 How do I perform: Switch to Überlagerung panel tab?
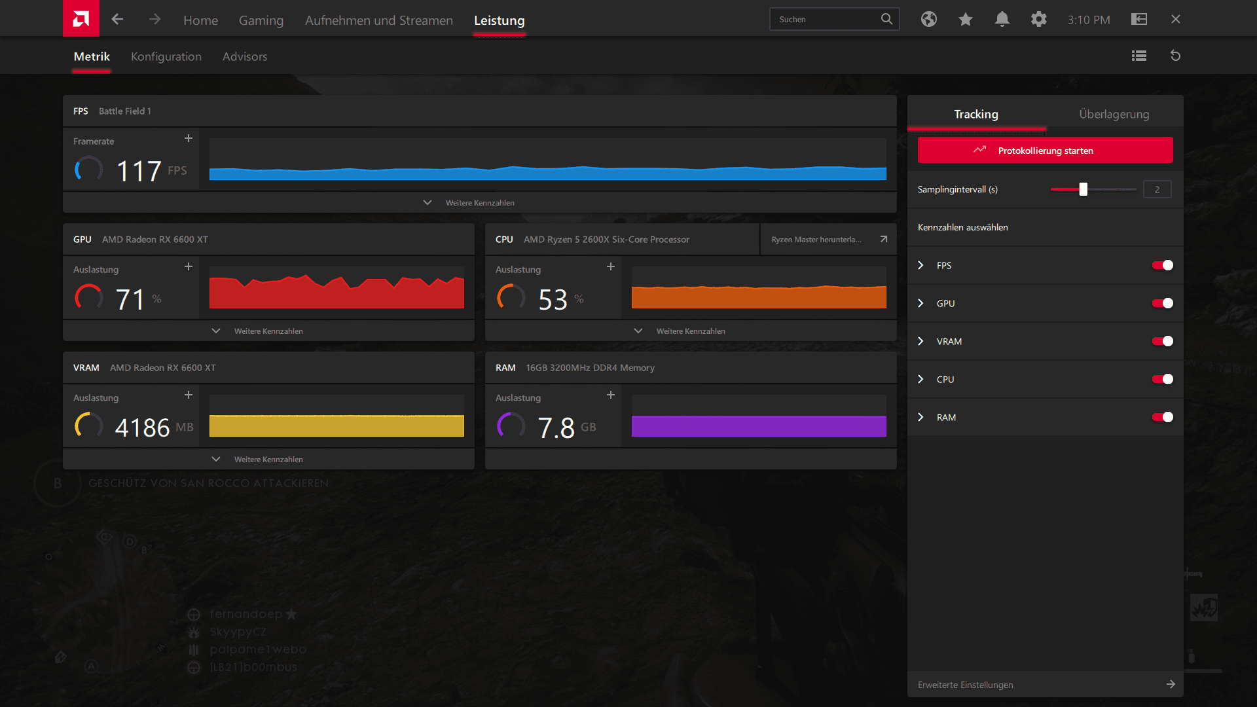click(1114, 114)
